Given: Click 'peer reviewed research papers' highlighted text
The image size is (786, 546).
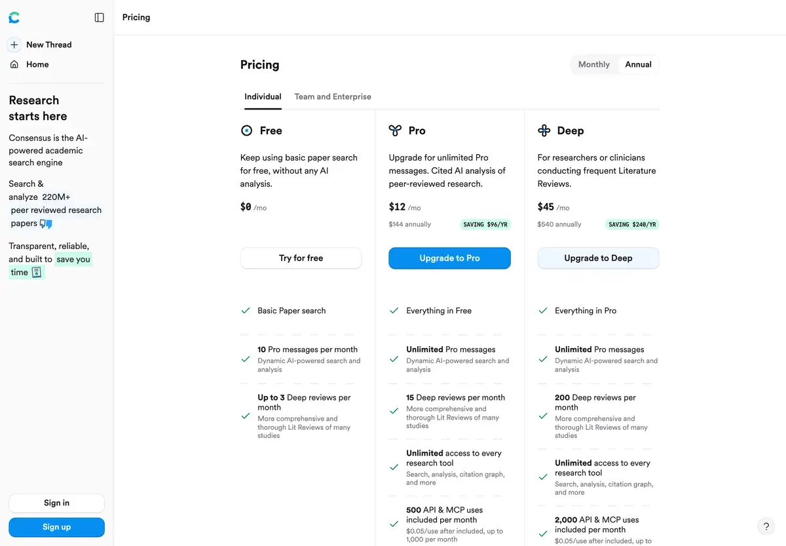Looking at the screenshot, I should 56,217.
